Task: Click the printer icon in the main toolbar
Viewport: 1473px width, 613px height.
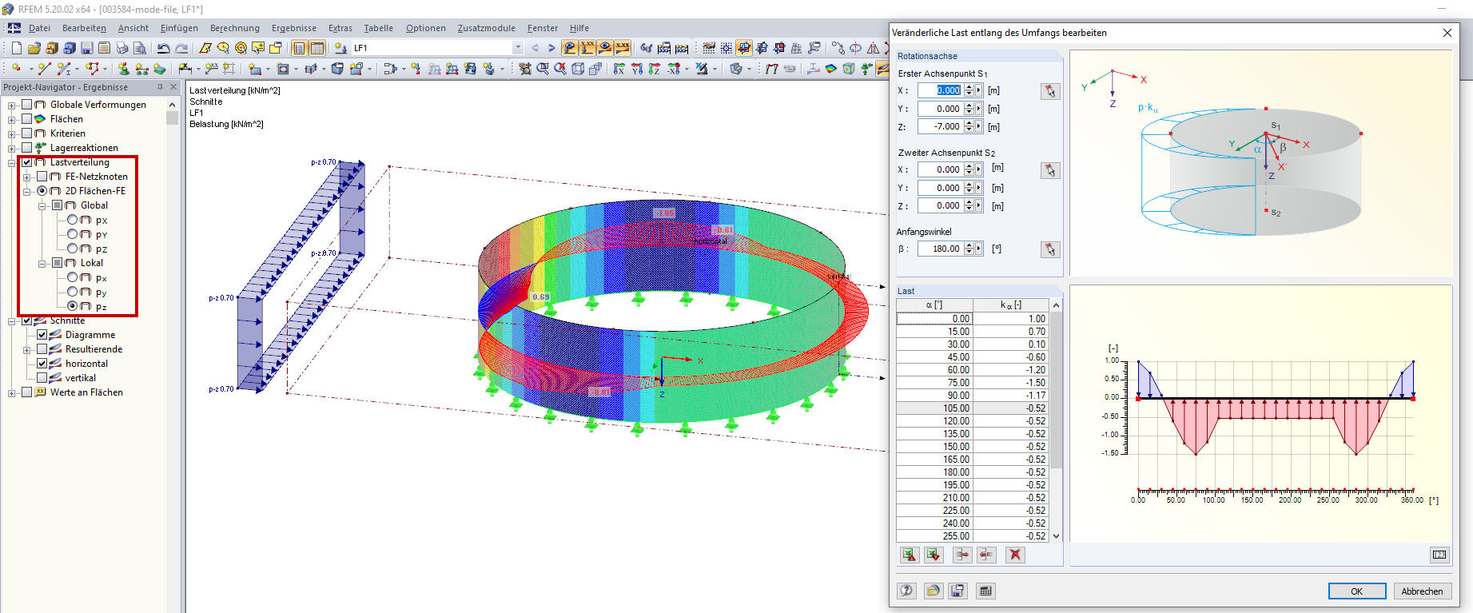Action: pyautogui.click(x=122, y=48)
